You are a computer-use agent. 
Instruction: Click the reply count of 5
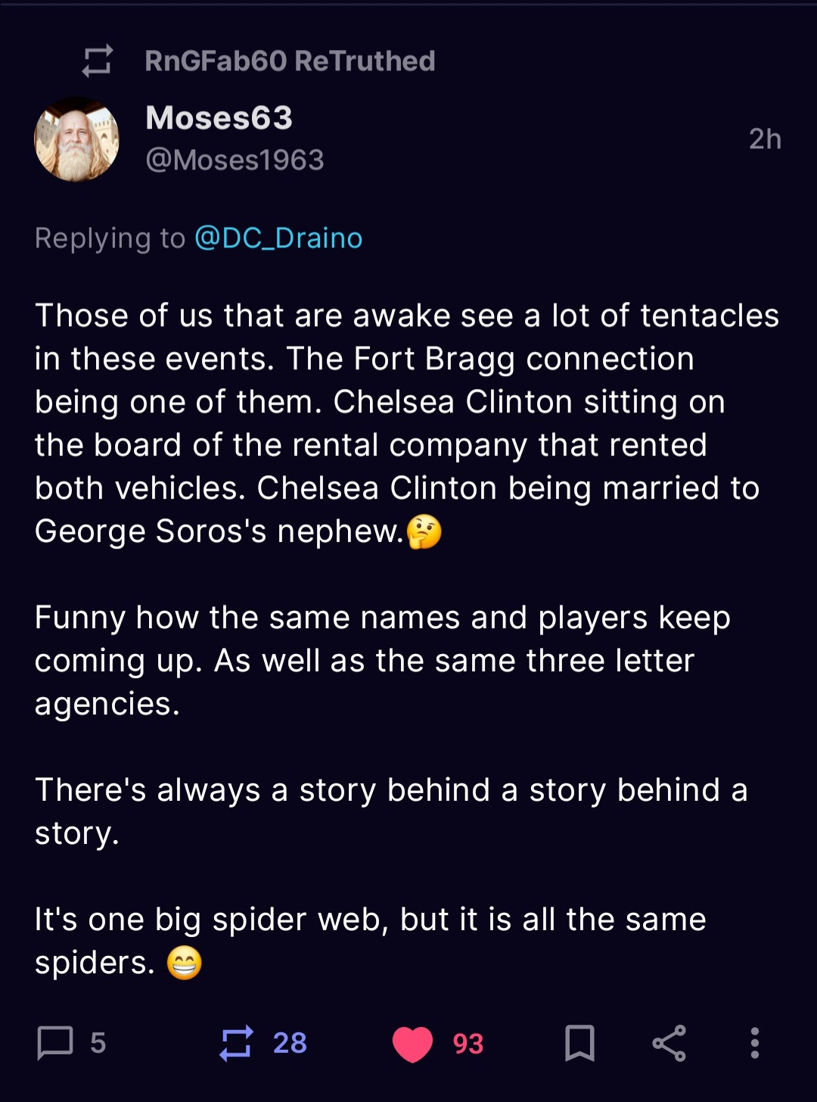pos(98,1043)
